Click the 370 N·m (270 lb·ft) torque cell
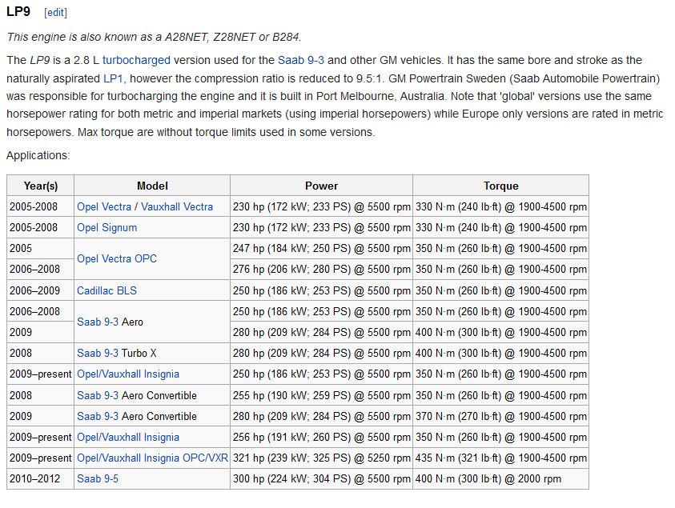Image resolution: width=675 pixels, height=508 pixels. click(x=500, y=416)
